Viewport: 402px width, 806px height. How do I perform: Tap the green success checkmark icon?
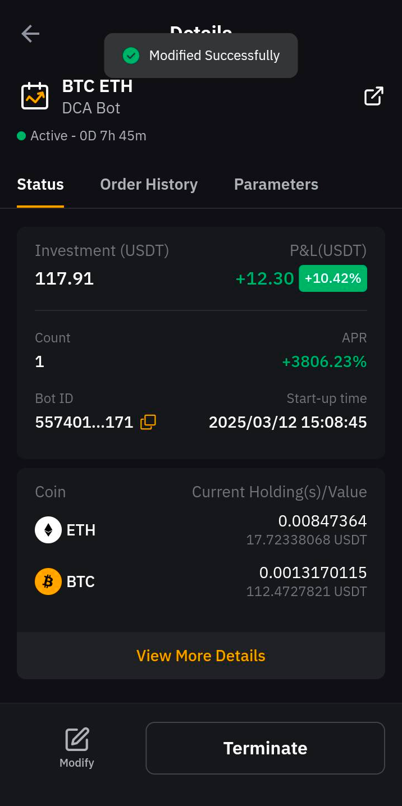(131, 56)
